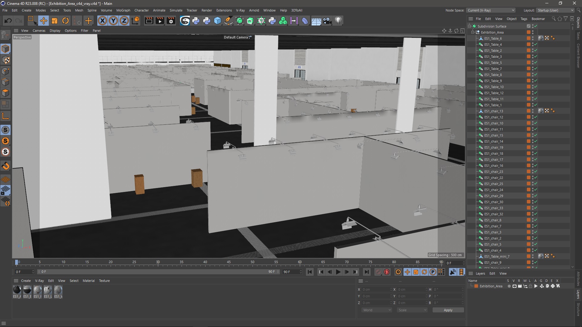Select the Texture mode icon

[5, 60]
